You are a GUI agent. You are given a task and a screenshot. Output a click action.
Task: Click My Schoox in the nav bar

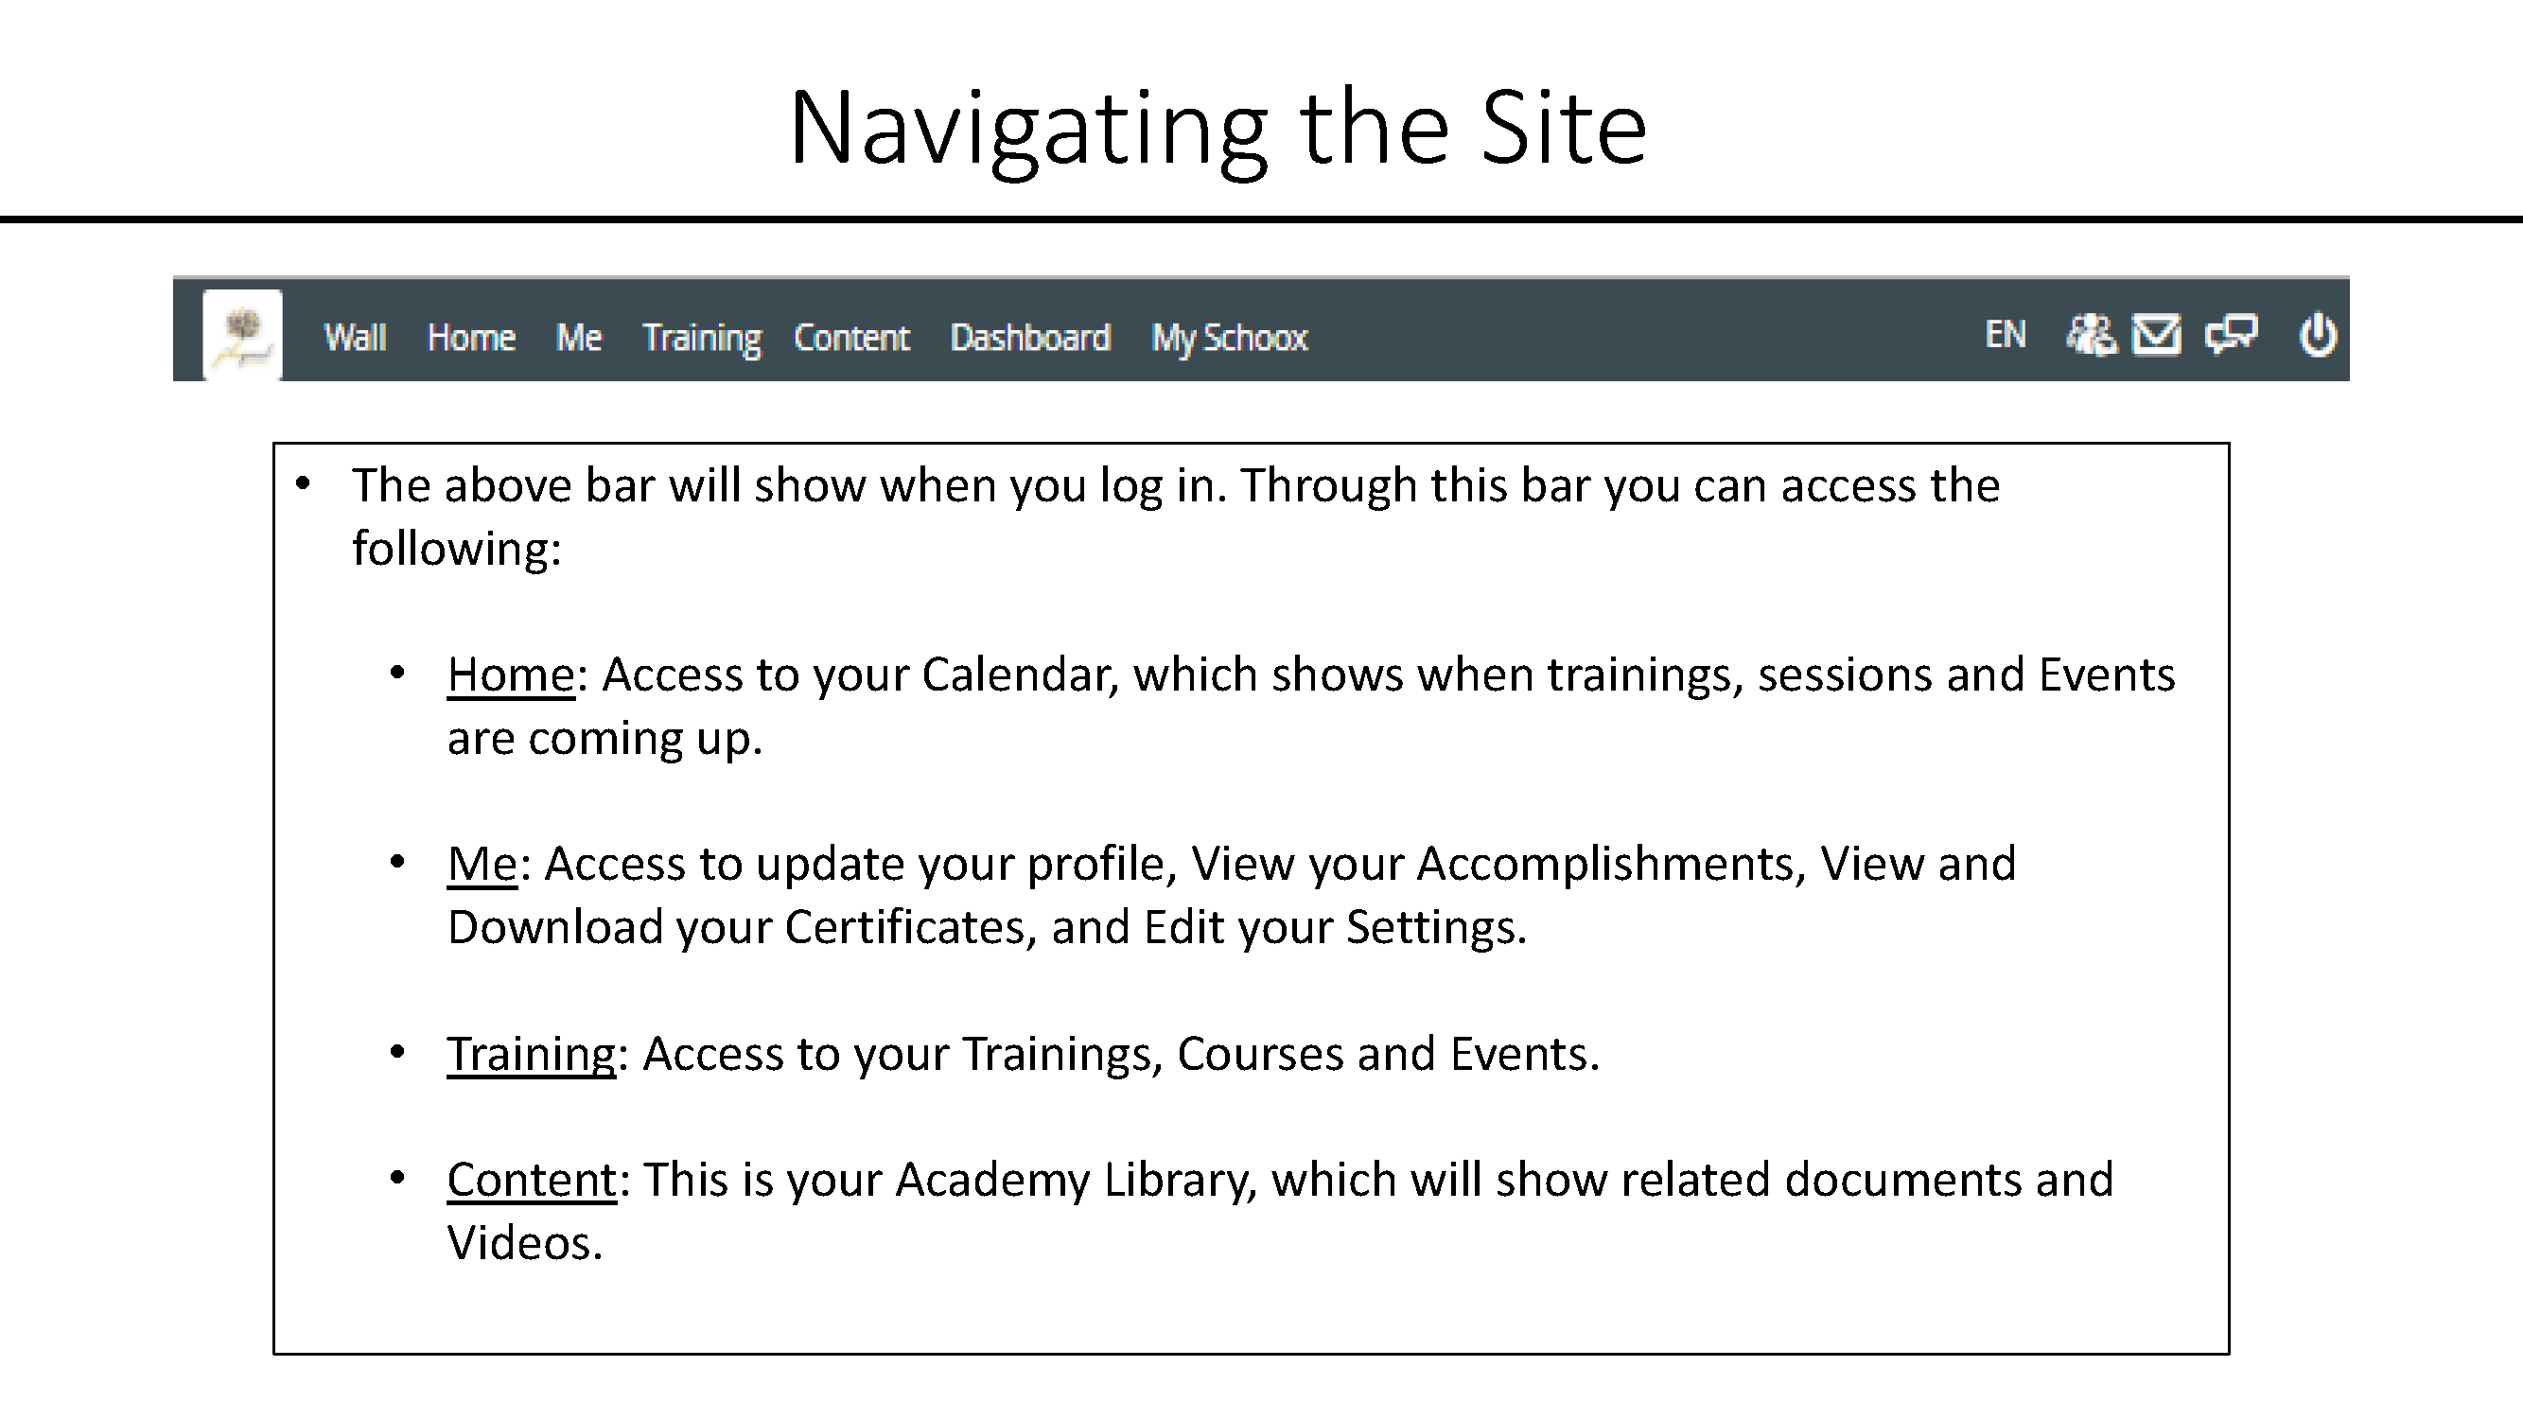pyautogui.click(x=1229, y=340)
